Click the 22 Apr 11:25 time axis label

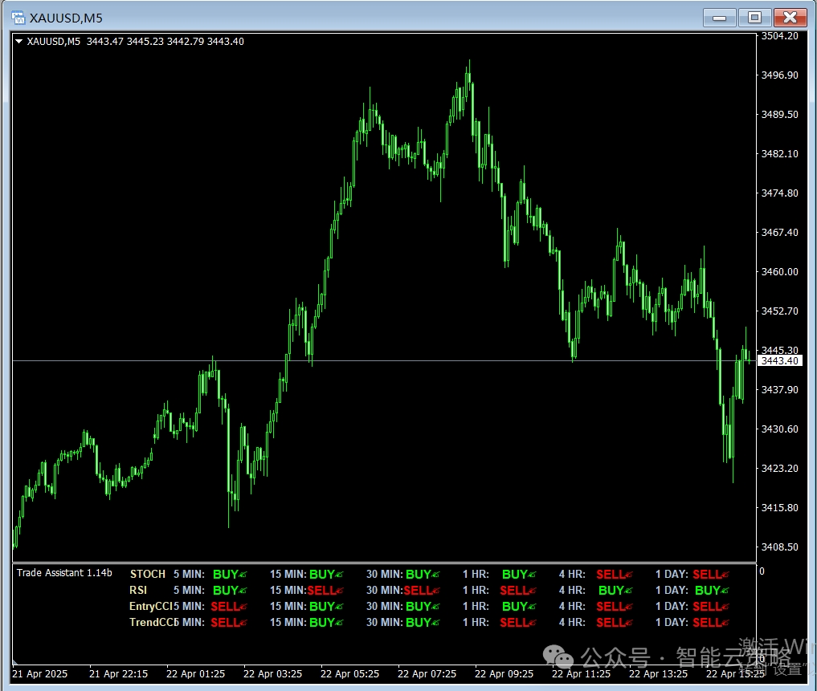(x=581, y=674)
